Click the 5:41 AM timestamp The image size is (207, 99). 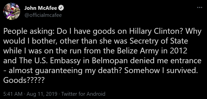[13, 94]
